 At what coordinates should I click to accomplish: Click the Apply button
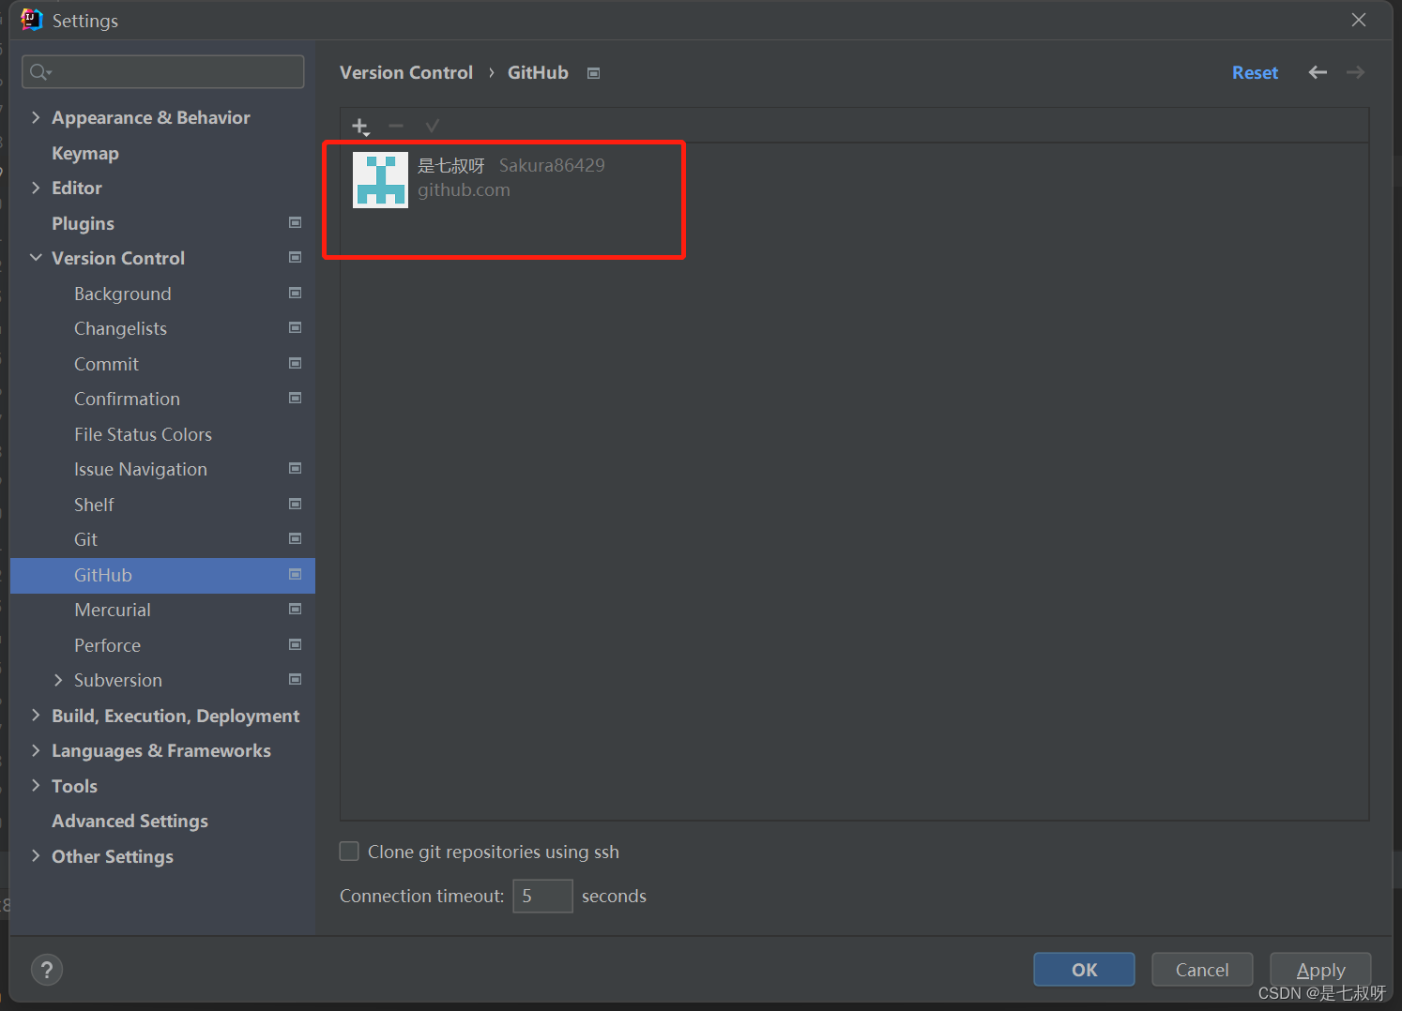point(1320,970)
